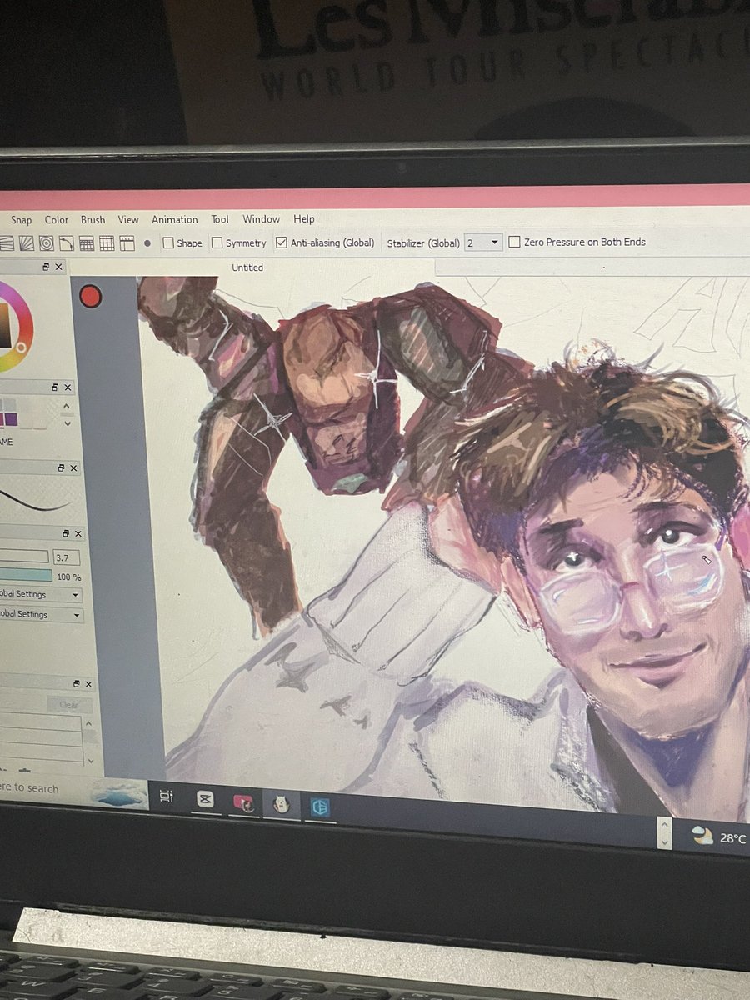The height and width of the screenshot is (1000, 750).
Task: Close the brush stroke preview panel
Action: [73, 468]
